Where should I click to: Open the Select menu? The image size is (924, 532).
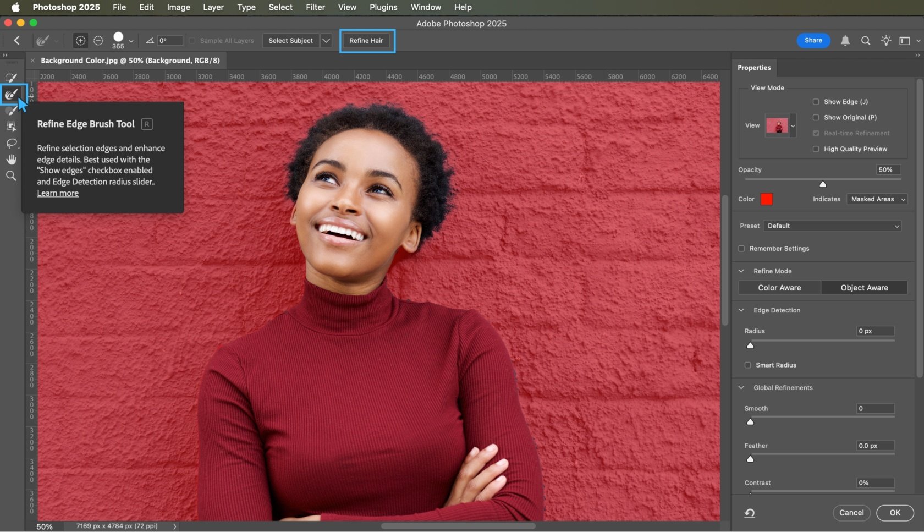pyautogui.click(x=280, y=7)
